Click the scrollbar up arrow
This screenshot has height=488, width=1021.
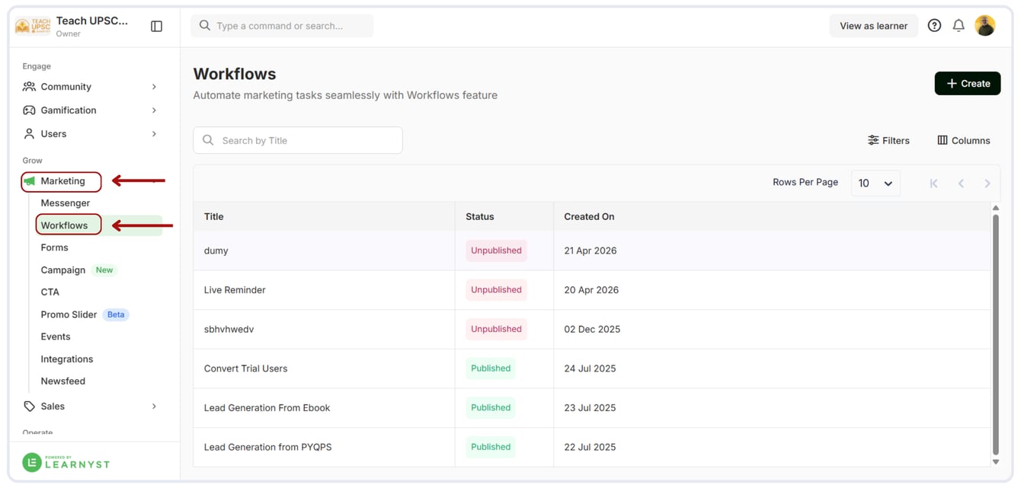point(995,208)
